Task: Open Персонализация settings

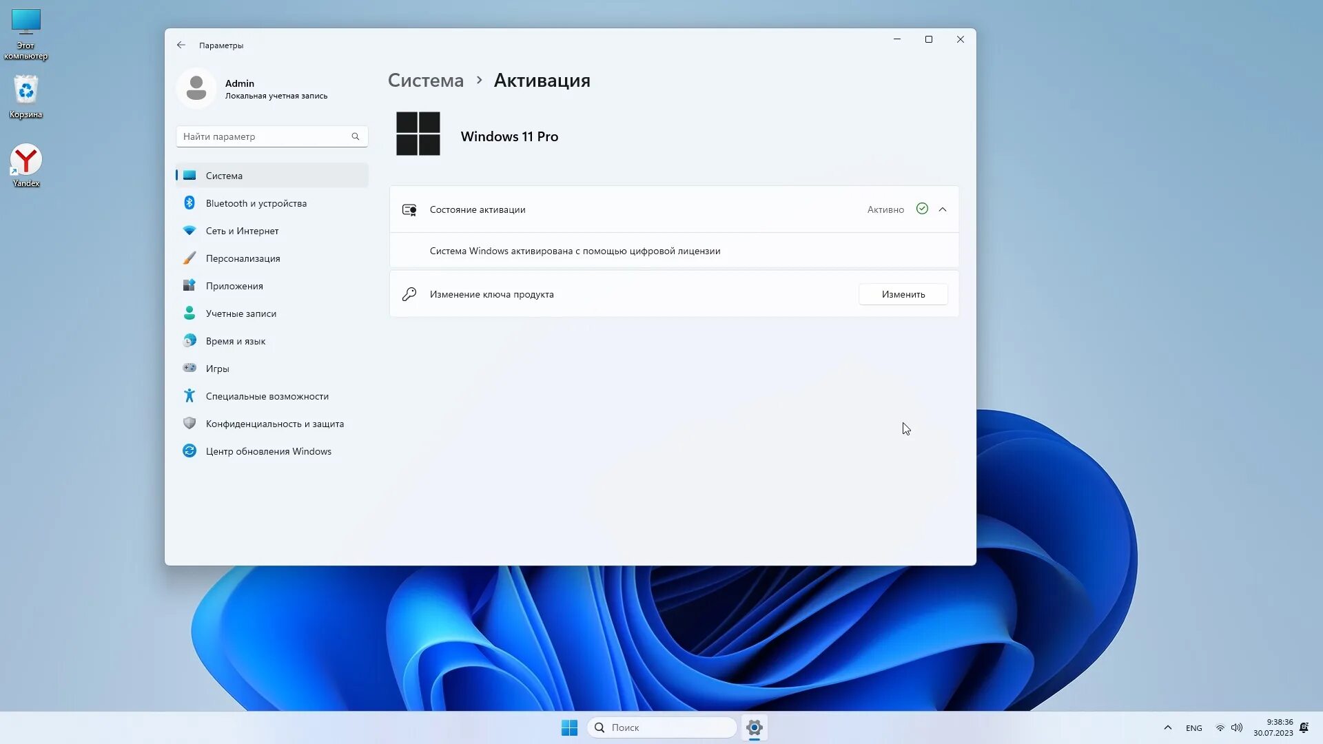Action: coord(243,258)
